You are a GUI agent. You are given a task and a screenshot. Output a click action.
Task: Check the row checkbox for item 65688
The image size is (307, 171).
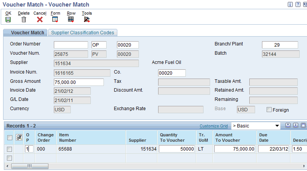(9, 149)
